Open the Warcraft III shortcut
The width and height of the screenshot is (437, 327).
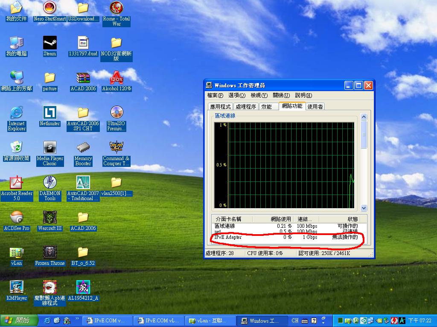(x=50, y=218)
